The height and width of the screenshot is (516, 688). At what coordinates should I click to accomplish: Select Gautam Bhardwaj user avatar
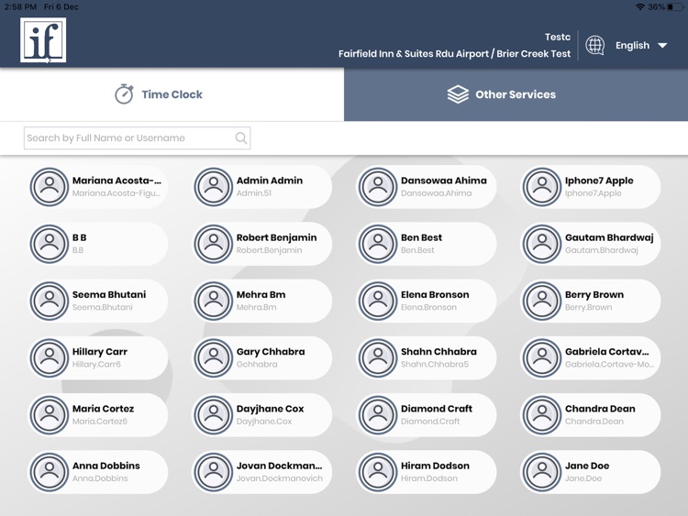click(542, 244)
